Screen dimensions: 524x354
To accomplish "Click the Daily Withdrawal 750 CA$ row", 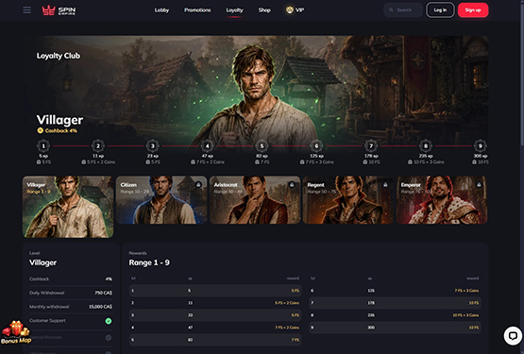I will coord(71,293).
